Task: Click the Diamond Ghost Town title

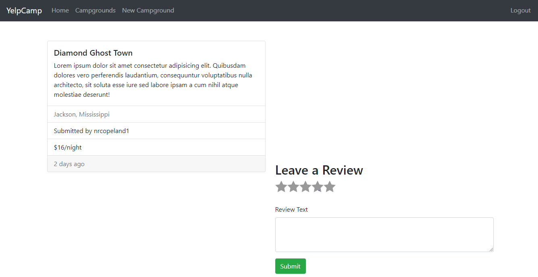Action: pos(93,53)
